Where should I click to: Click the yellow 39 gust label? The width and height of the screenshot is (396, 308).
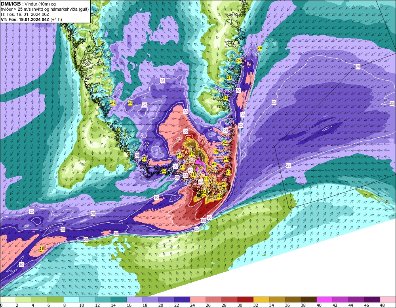[x=216, y=151]
